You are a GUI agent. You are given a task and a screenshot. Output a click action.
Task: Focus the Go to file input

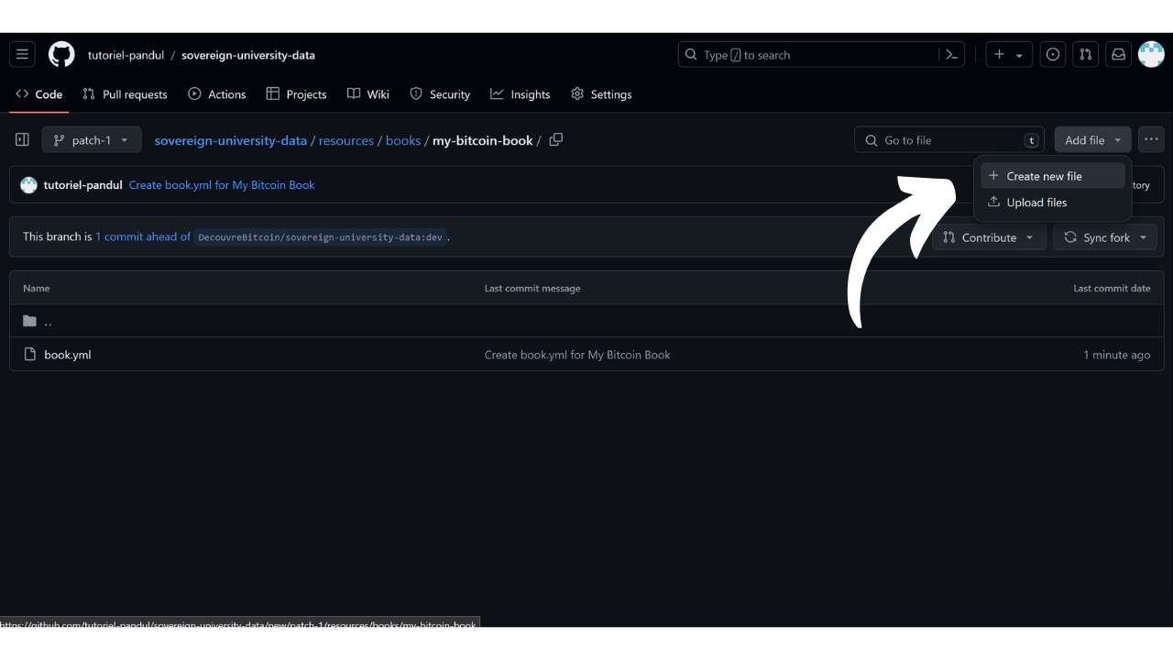point(949,140)
